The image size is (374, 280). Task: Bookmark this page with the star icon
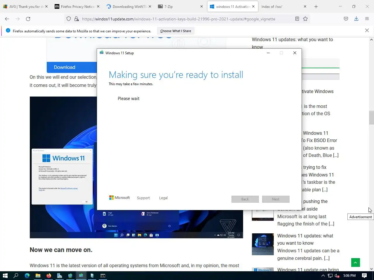click(305, 19)
